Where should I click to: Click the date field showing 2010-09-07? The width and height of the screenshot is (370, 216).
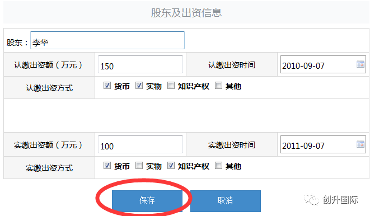coord(323,64)
